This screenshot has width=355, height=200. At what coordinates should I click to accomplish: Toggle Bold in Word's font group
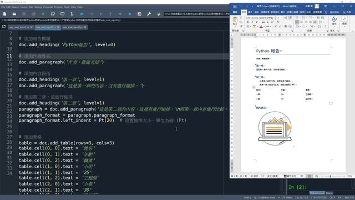[x=248, y=22]
